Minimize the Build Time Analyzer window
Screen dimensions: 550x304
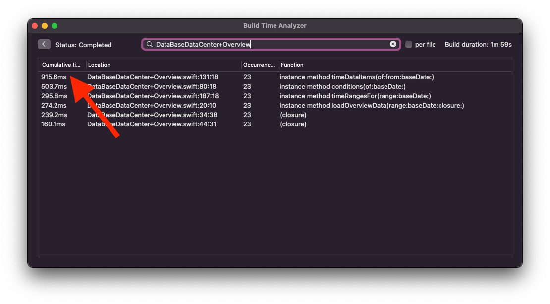click(45, 26)
